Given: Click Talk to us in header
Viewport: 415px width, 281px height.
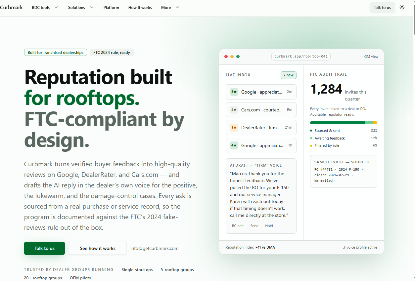Looking at the screenshot, I should tap(382, 7).
